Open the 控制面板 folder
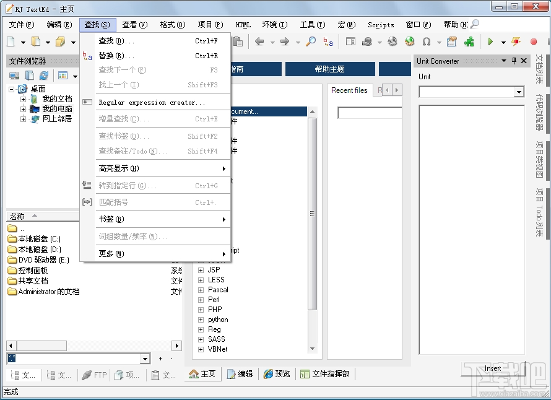The width and height of the screenshot is (551, 400). coord(28,271)
